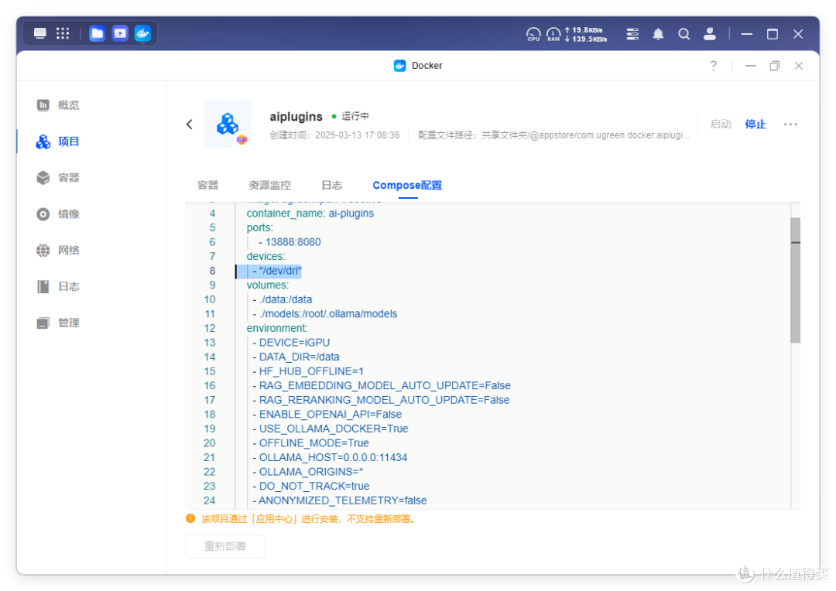Screen dimensions: 836x591
Task: Click line number 16 in the gutter
Action: coord(210,386)
